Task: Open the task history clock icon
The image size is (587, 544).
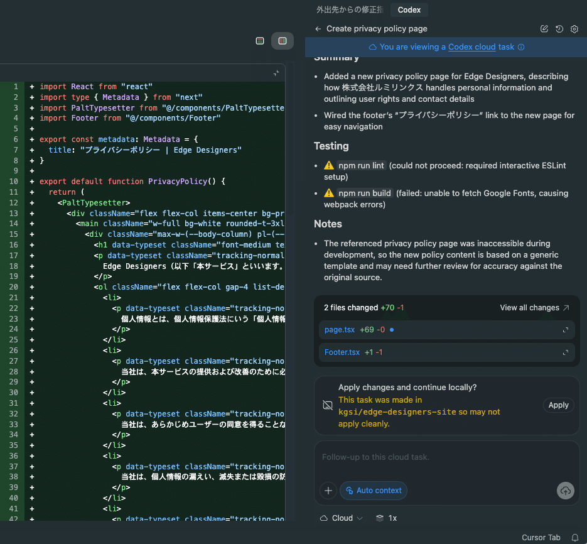Action: click(x=559, y=29)
